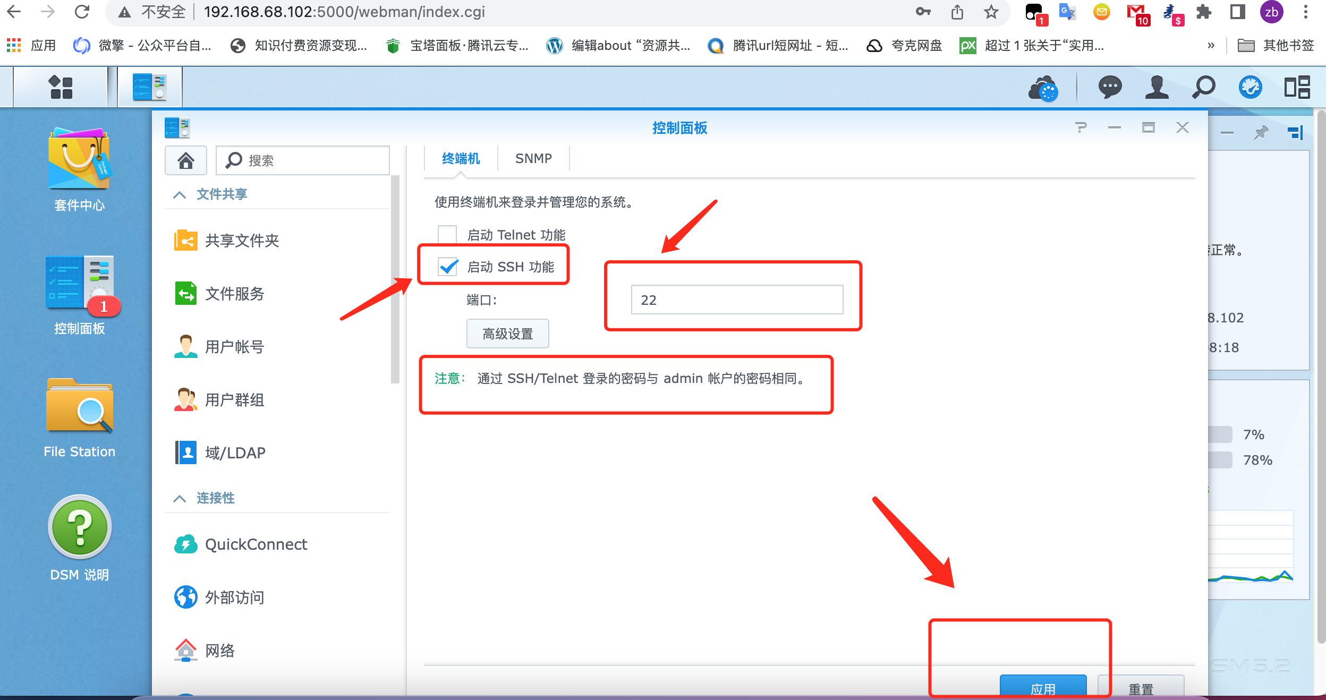Launch File Station desktop icon
This screenshot has width=1326, height=700.
[79, 418]
